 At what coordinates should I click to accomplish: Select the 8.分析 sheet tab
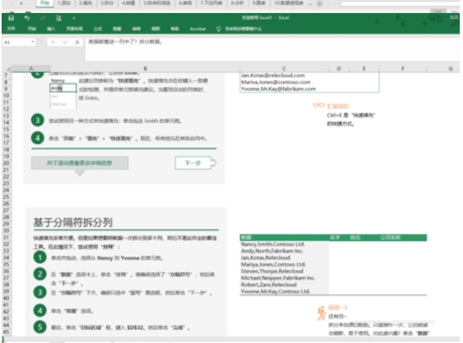coord(237,3)
